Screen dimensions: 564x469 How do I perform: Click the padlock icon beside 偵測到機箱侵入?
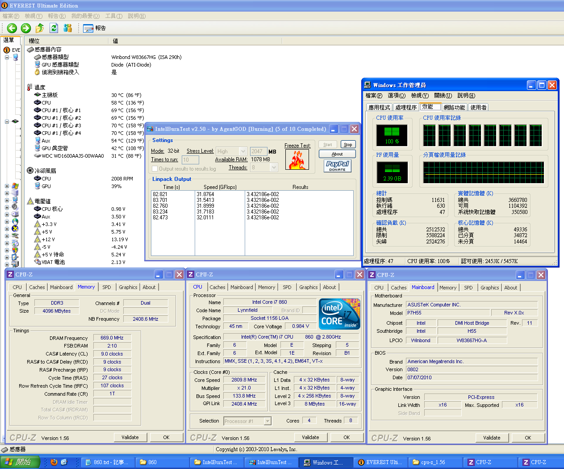point(38,72)
